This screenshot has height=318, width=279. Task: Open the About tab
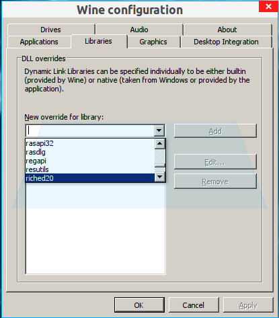pyautogui.click(x=227, y=30)
